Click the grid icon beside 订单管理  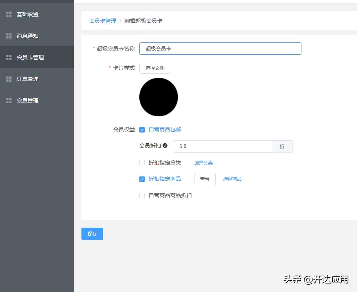coord(8,79)
